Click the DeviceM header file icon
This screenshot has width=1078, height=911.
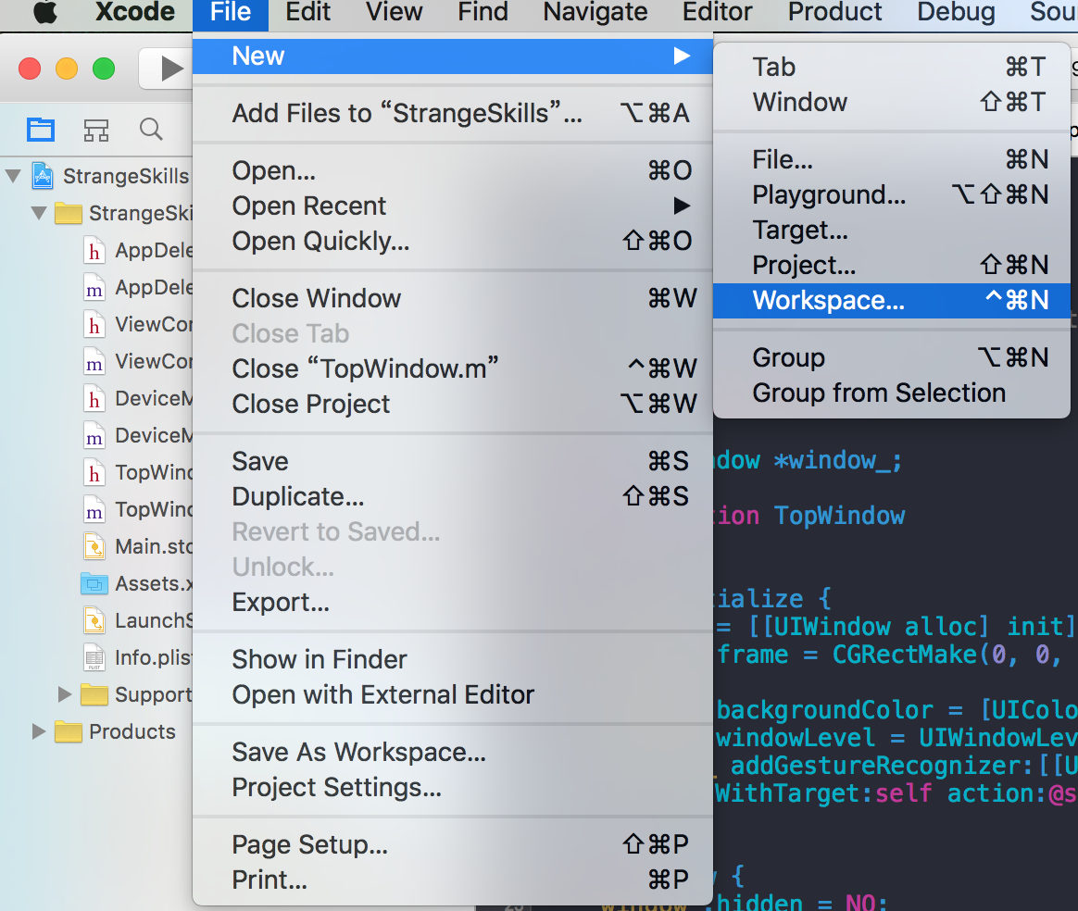point(94,398)
